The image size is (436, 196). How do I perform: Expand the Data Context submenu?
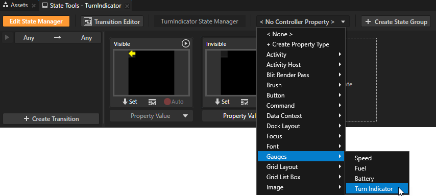pyautogui.click(x=301, y=116)
